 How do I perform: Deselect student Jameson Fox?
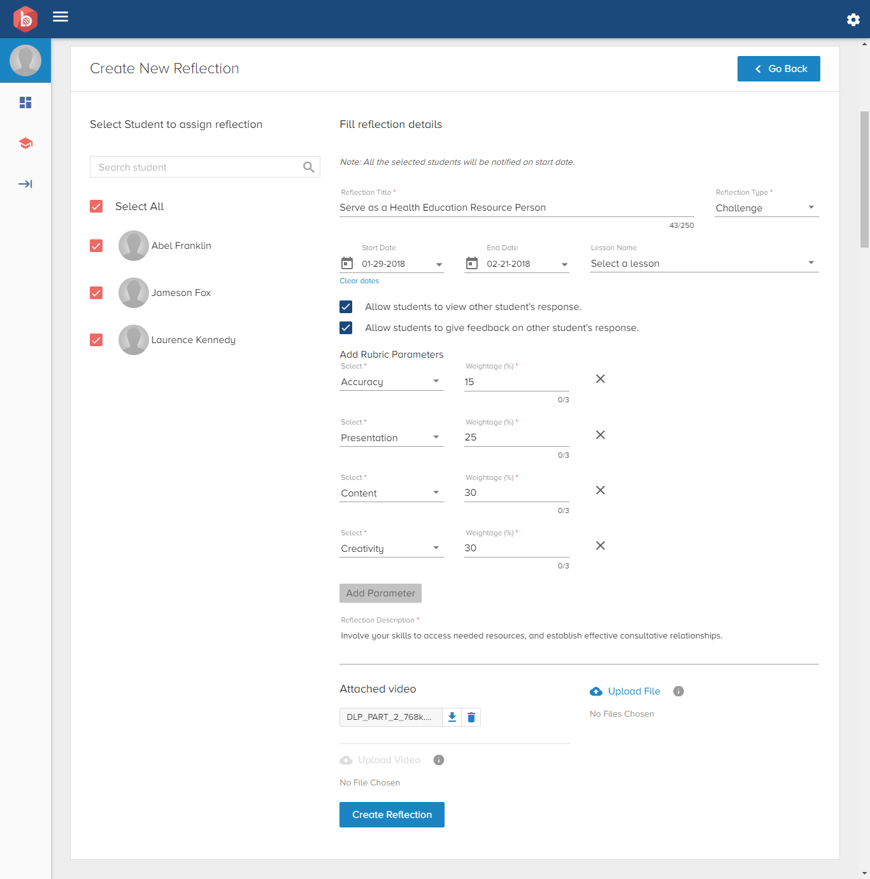[96, 293]
